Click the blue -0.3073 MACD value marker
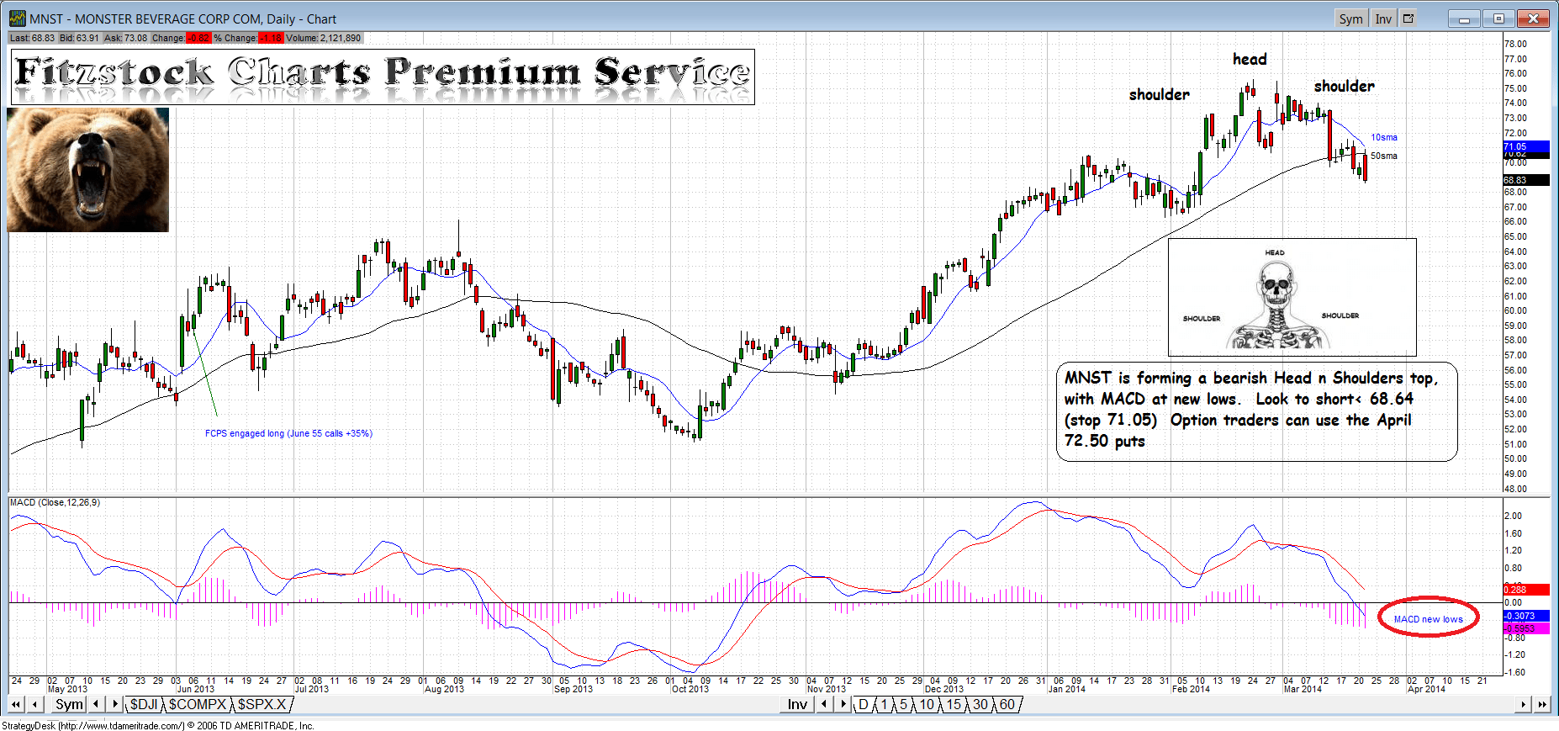 click(1525, 616)
